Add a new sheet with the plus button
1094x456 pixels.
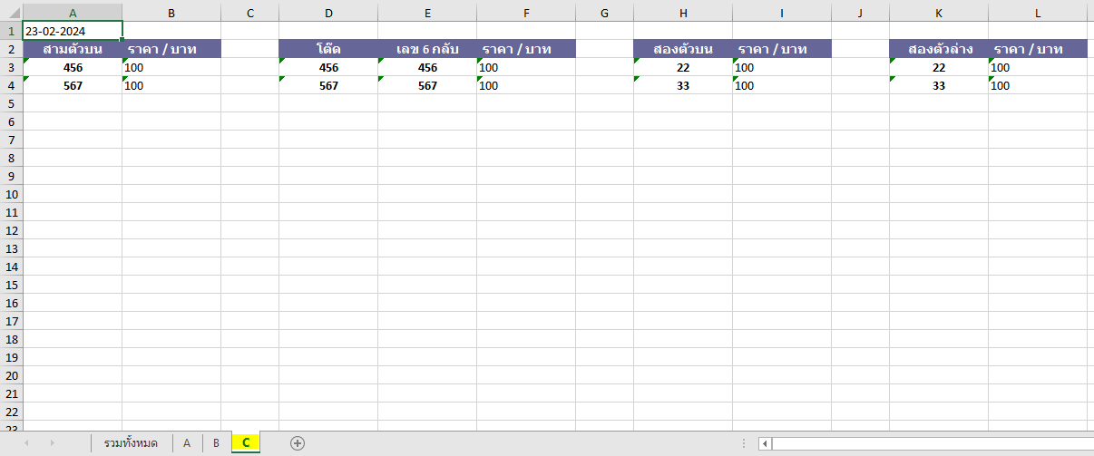click(297, 443)
